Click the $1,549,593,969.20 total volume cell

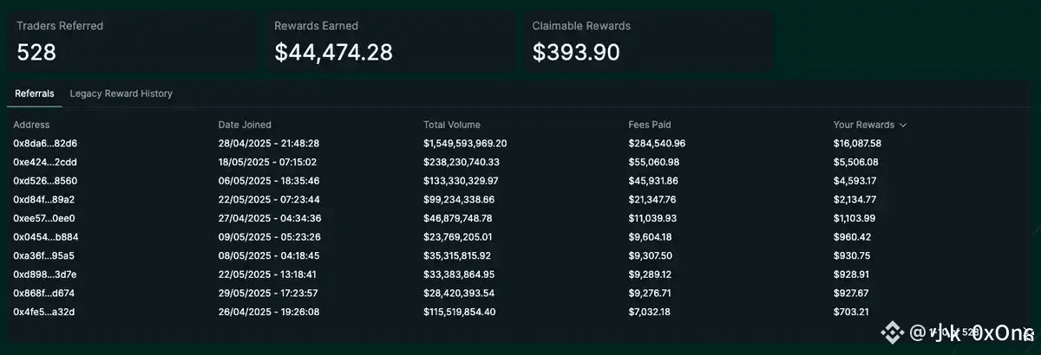(465, 143)
